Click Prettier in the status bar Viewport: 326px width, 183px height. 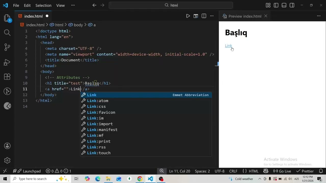pos(305,171)
